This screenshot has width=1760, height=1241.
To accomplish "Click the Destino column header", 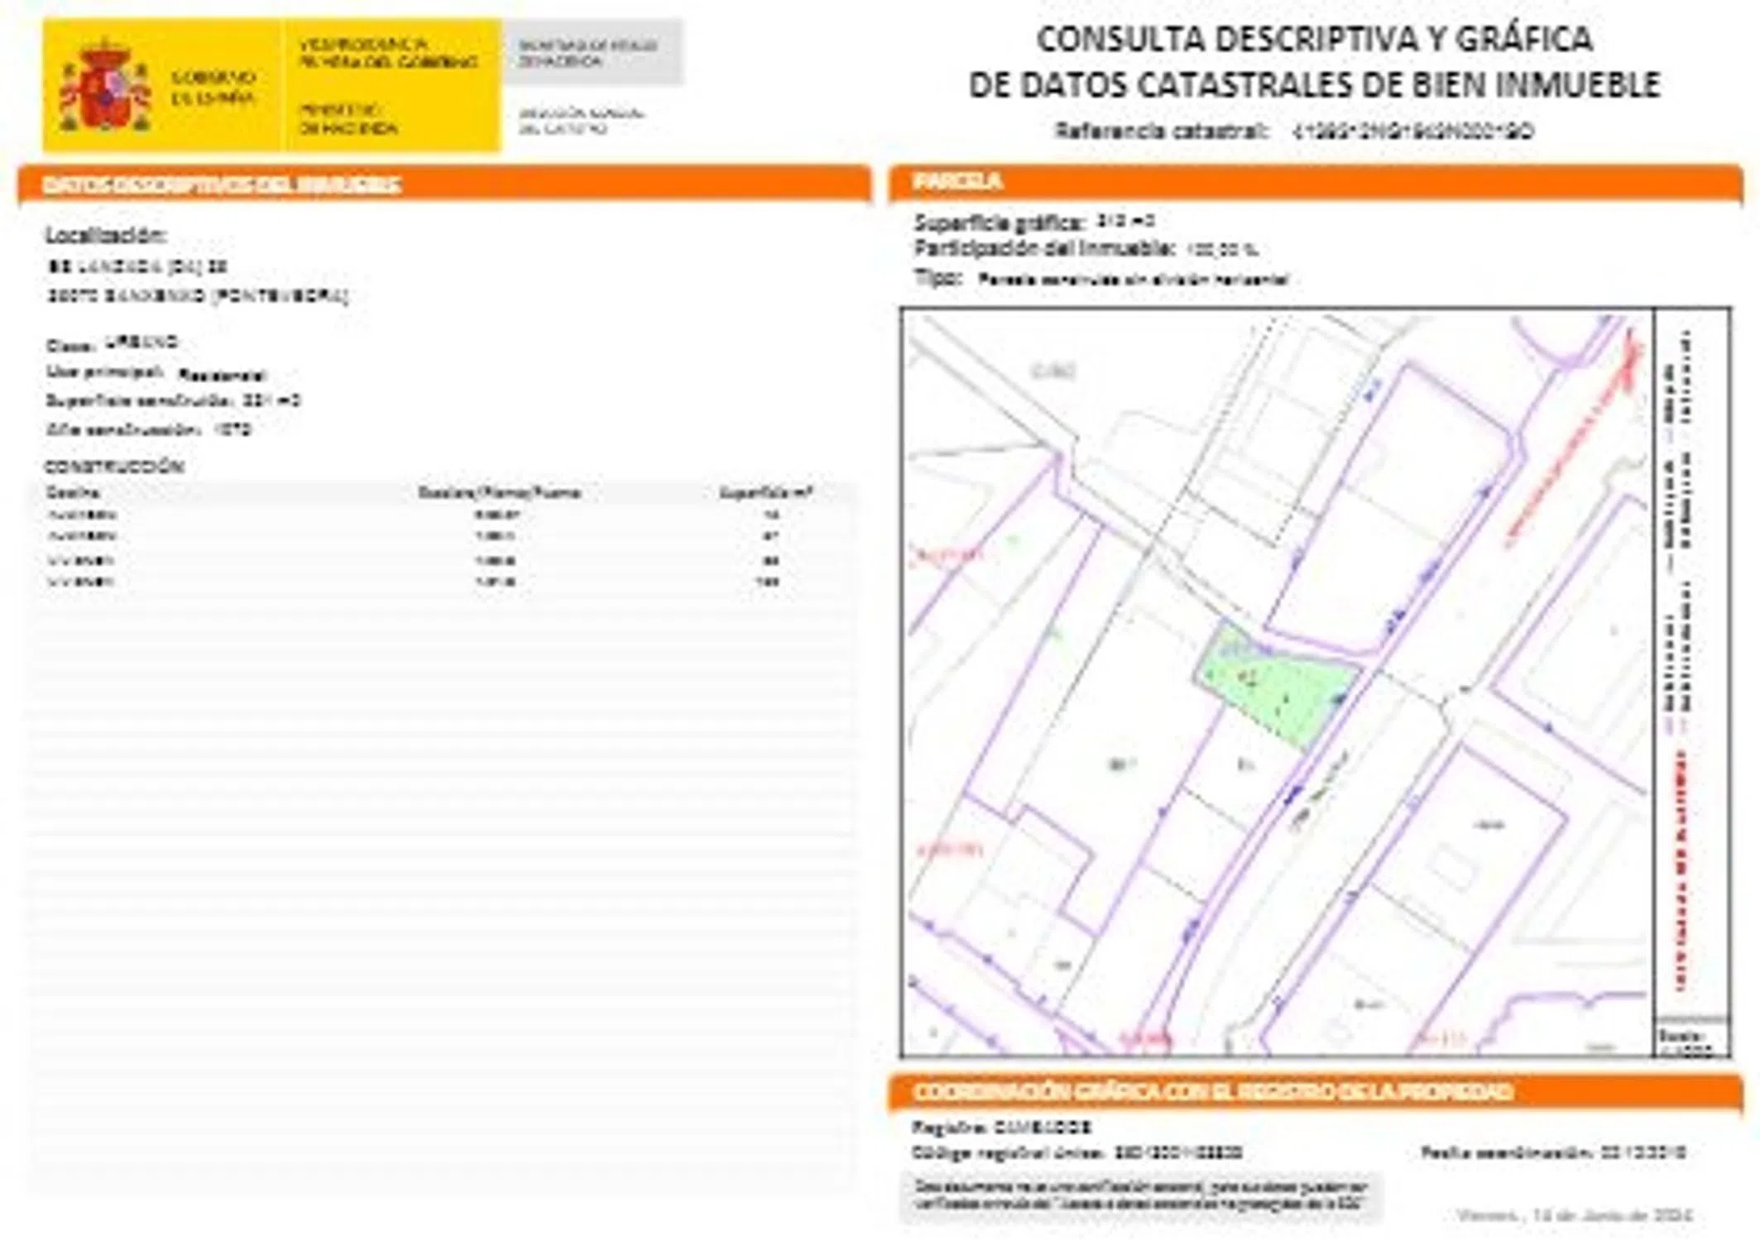I will 74,493.
